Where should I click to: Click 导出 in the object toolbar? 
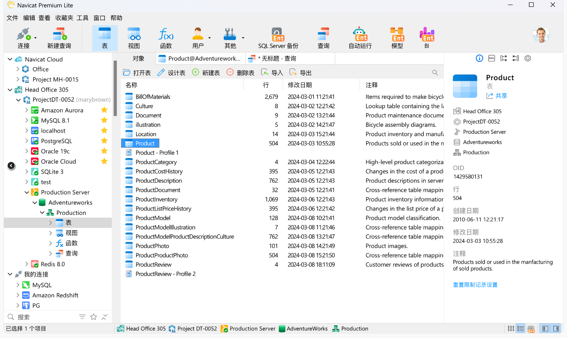coord(300,73)
